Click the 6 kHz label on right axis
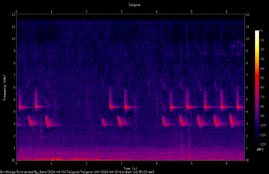The height and width of the screenshot is (174, 269). point(247,87)
